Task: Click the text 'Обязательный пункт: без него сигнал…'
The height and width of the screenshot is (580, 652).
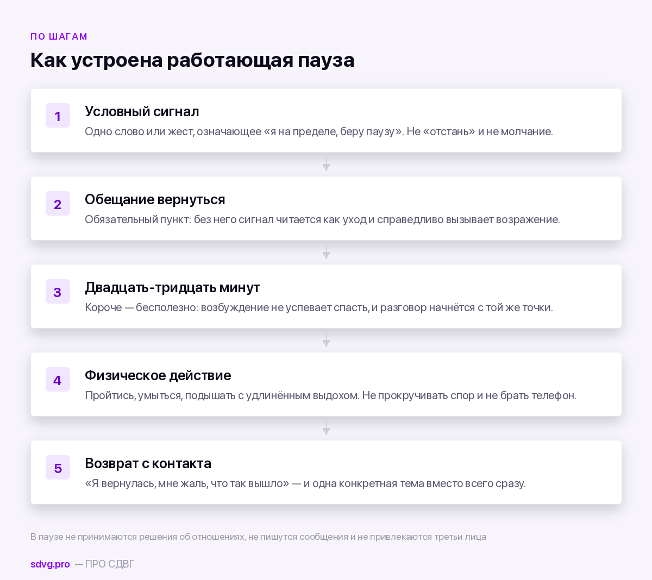Action: [x=322, y=219]
